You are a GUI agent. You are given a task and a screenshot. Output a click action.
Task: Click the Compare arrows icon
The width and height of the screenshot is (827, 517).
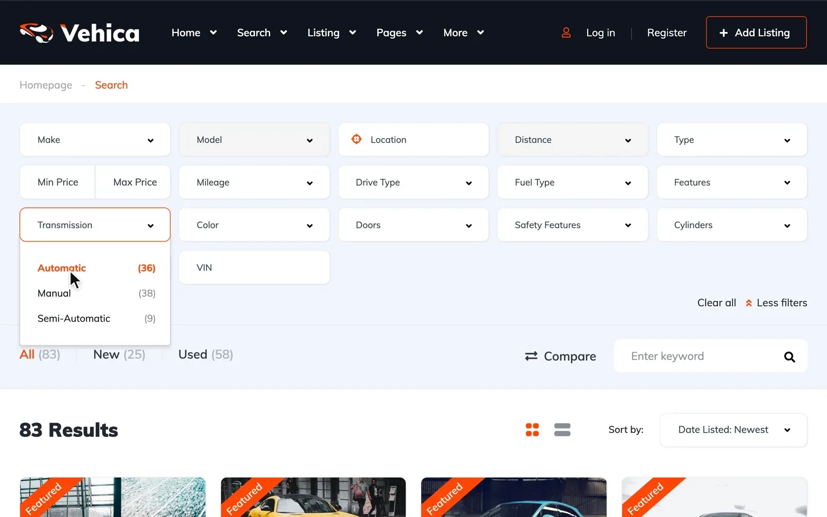pos(531,356)
